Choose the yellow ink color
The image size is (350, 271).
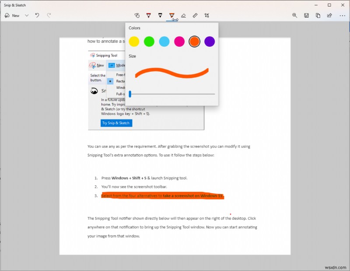pos(134,41)
